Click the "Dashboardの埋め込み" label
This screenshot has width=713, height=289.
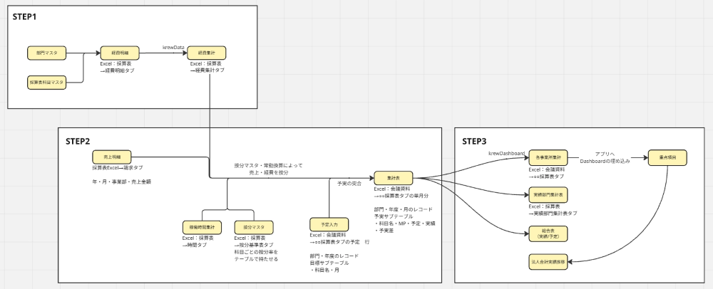point(605,161)
